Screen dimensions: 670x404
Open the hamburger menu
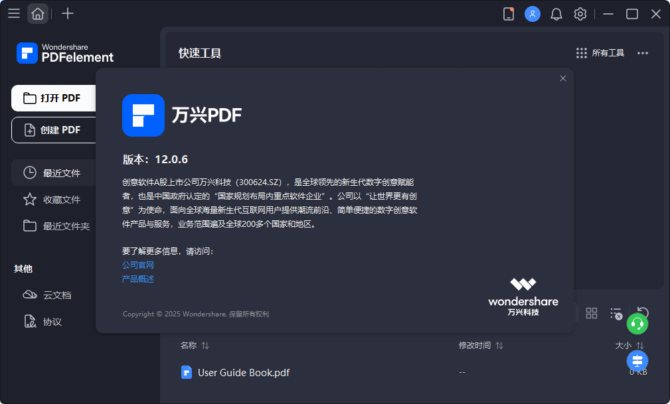tap(14, 13)
